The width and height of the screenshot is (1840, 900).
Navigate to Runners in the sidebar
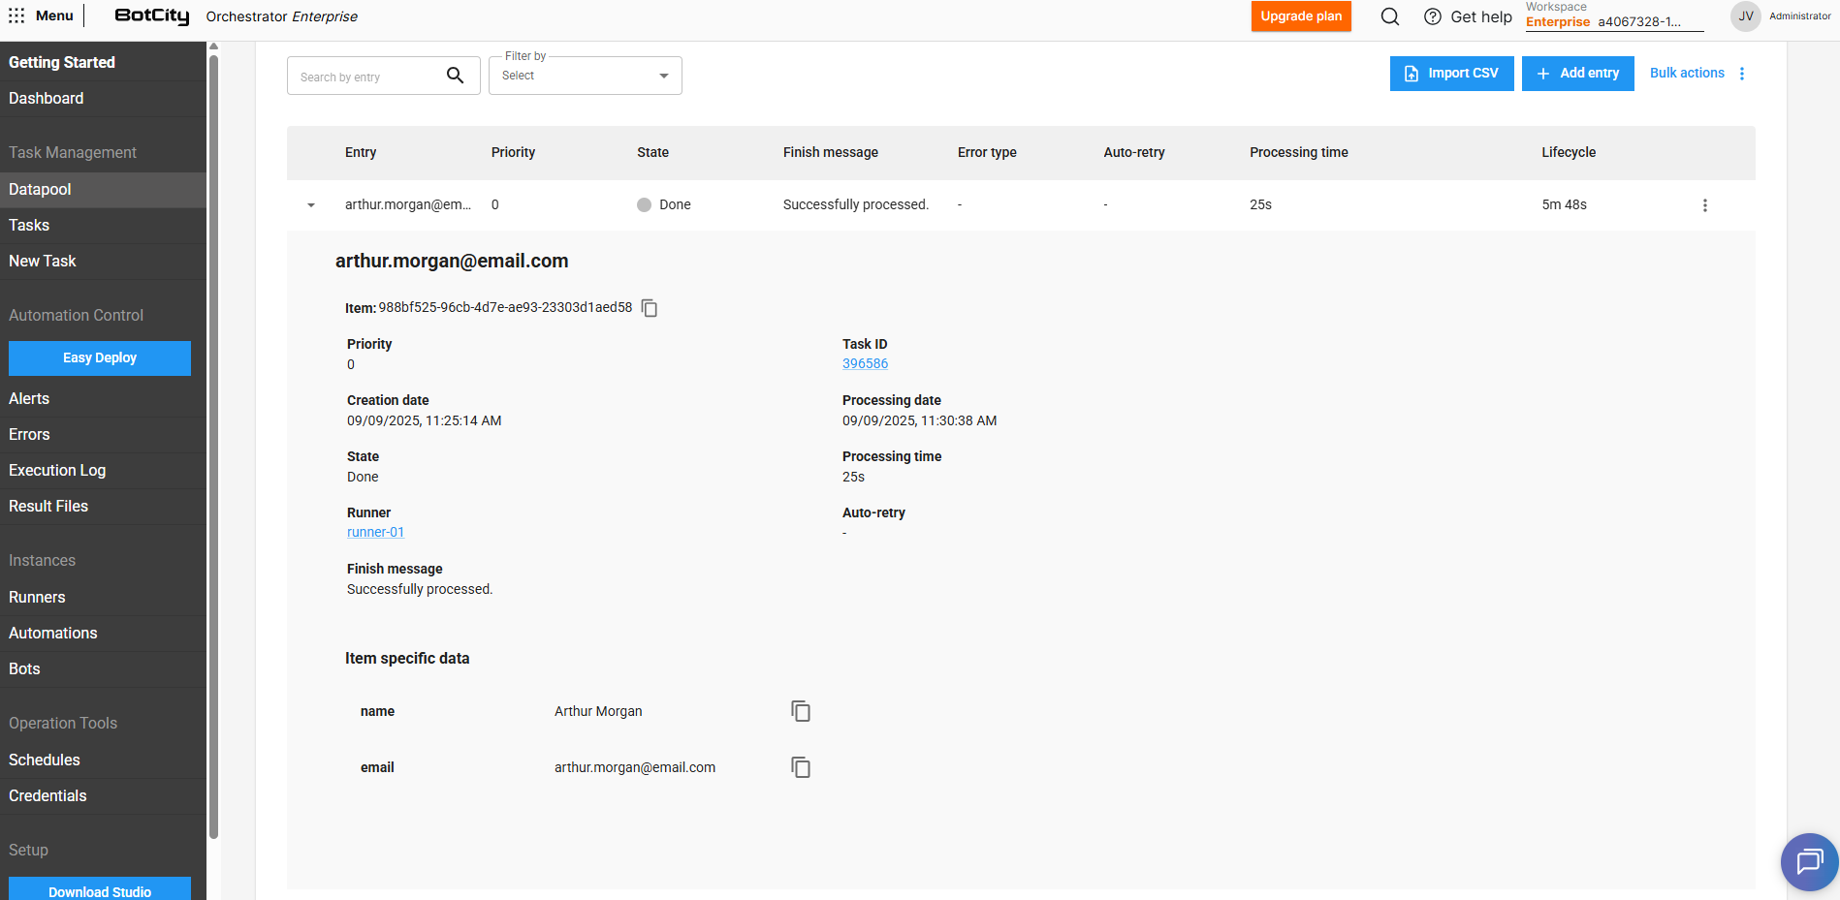pyautogui.click(x=37, y=597)
